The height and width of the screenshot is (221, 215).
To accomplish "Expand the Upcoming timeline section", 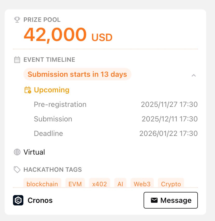I will 51,90.
